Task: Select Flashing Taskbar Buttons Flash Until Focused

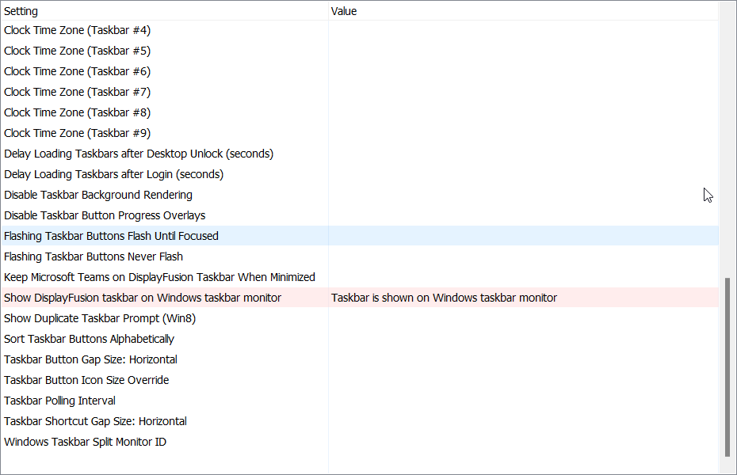Action: tap(111, 236)
